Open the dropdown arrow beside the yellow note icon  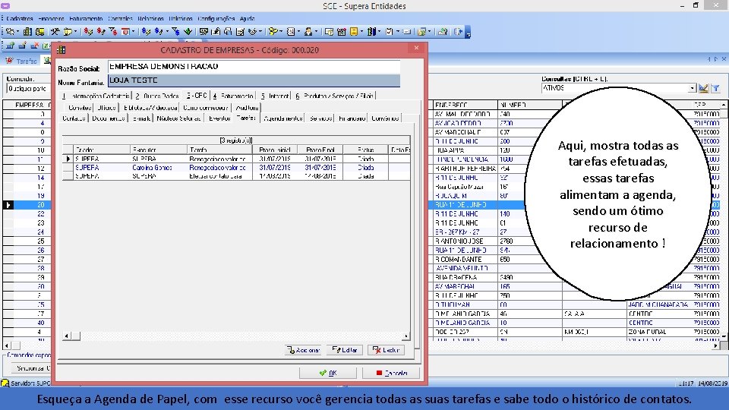pyautogui.click(x=361, y=32)
